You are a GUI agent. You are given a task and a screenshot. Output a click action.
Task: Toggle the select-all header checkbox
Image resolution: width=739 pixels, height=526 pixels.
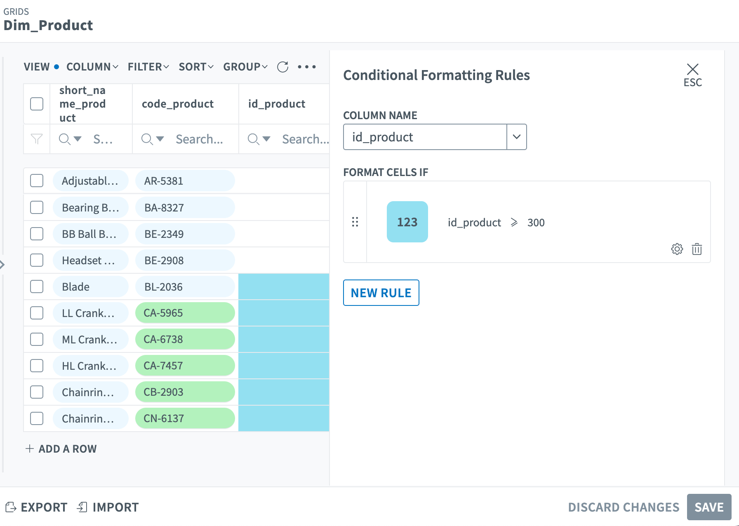(37, 104)
